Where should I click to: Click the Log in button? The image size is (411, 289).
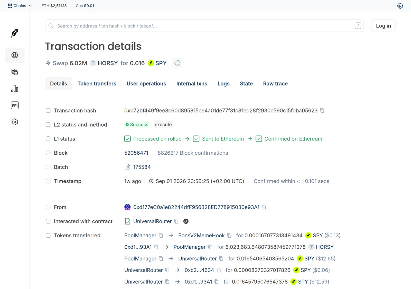383,26
